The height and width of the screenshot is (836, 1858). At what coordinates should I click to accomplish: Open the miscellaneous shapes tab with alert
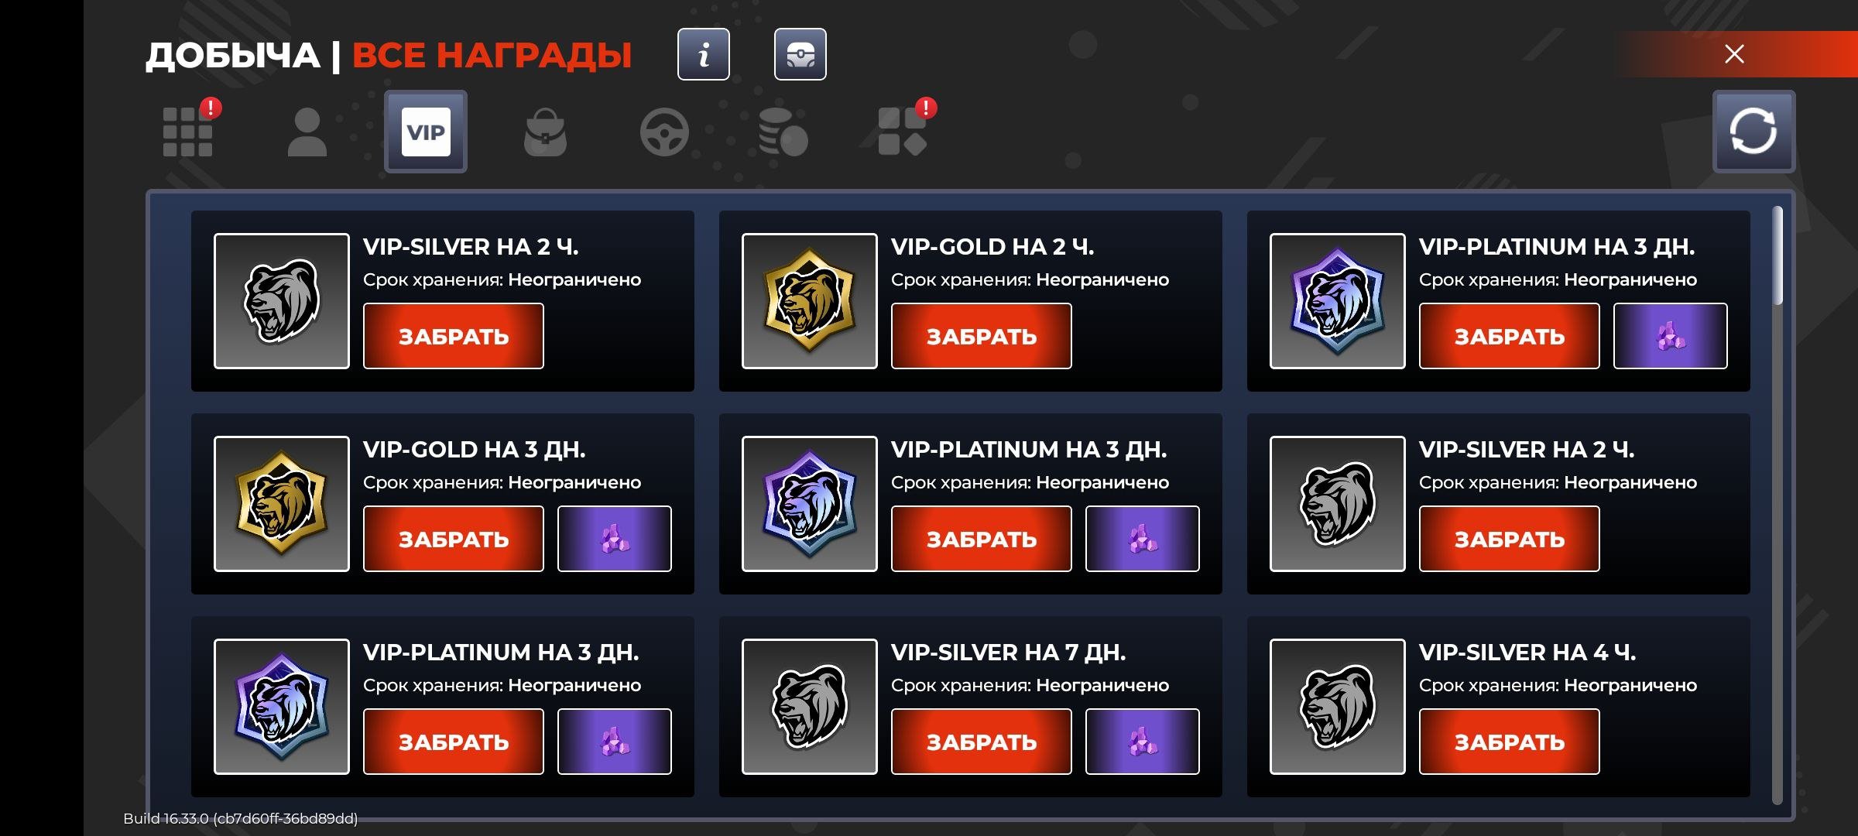903,131
